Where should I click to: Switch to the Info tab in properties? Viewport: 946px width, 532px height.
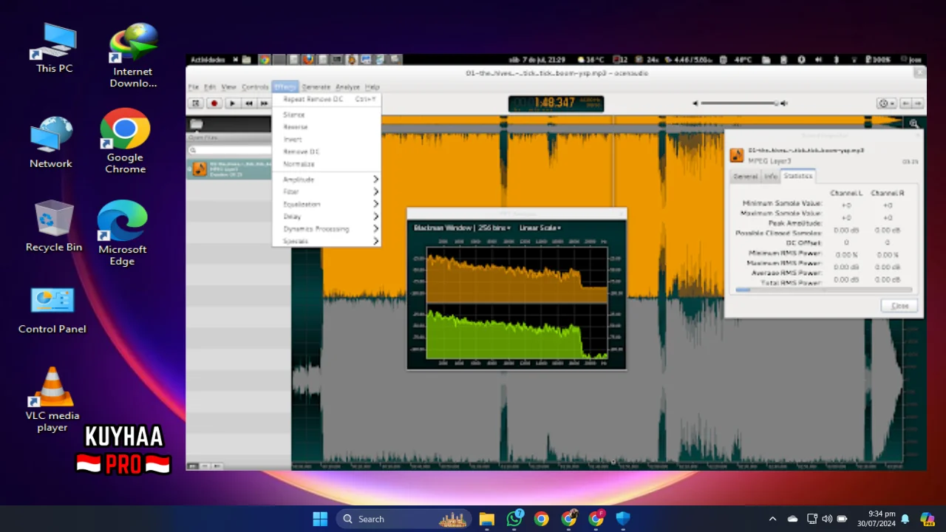click(x=770, y=177)
